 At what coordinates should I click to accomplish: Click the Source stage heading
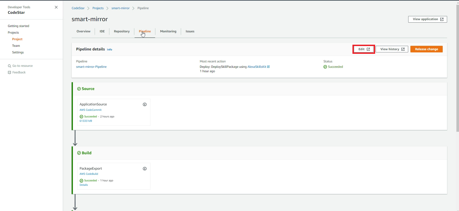click(x=88, y=89)
